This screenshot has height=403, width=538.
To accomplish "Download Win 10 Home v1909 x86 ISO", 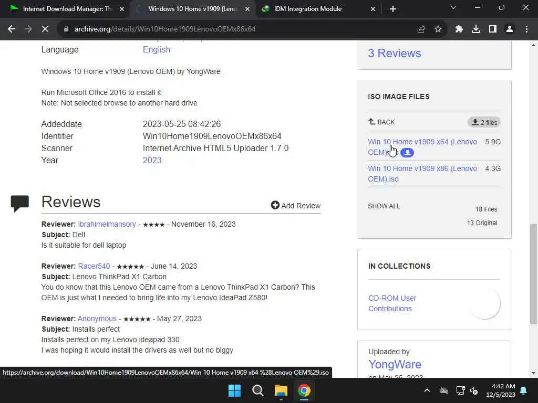I will [x=422, y=174].
